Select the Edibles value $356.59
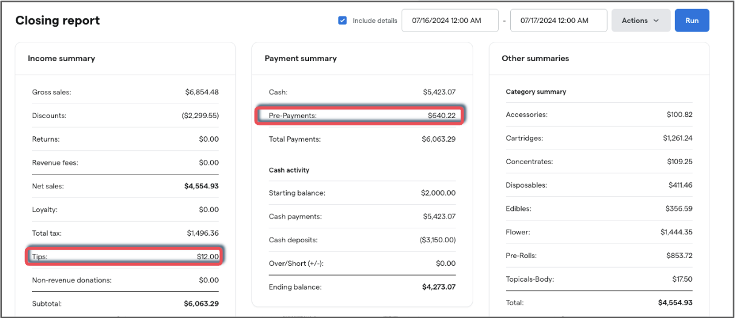The height and width of the screenshot is (318, 735). (x=679, y=208)
